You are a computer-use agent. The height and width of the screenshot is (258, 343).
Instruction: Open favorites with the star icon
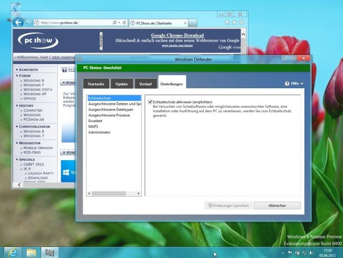[234, 22]
